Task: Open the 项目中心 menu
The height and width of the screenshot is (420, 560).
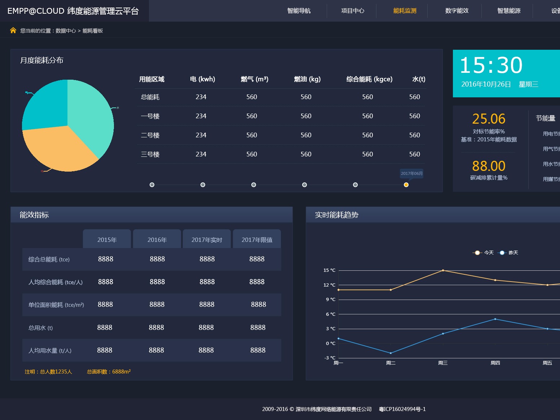Action: (x=353, y=11)
